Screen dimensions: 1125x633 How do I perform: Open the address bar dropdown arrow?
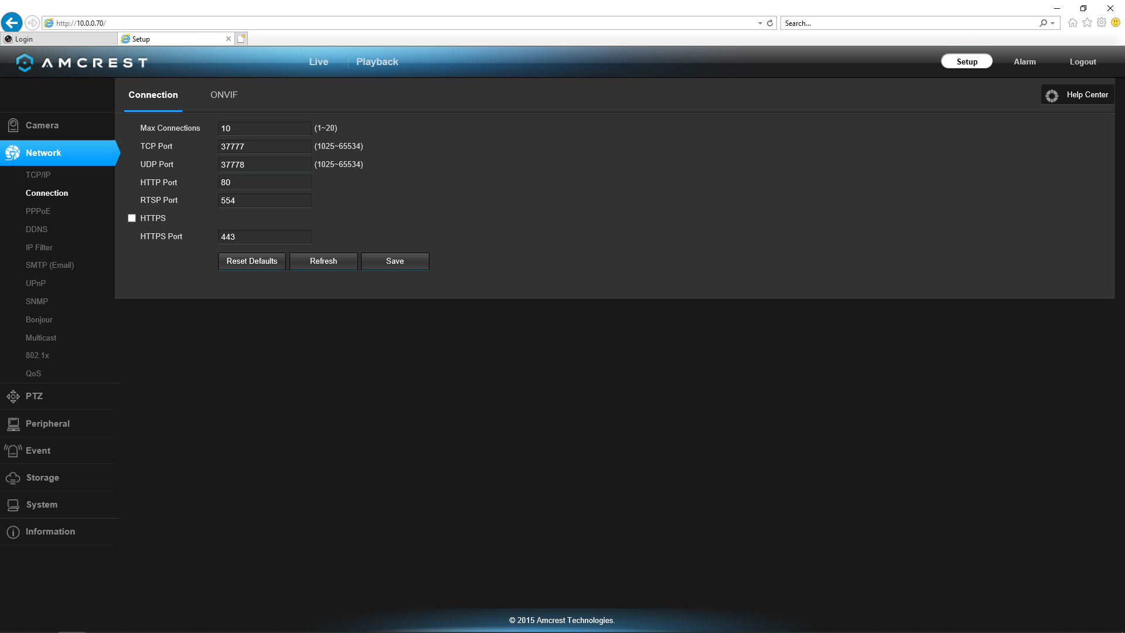[760, 23]
